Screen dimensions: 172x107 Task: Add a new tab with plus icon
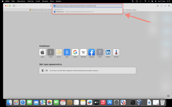click(165, 6)
